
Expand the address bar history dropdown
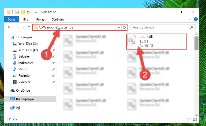119,27
